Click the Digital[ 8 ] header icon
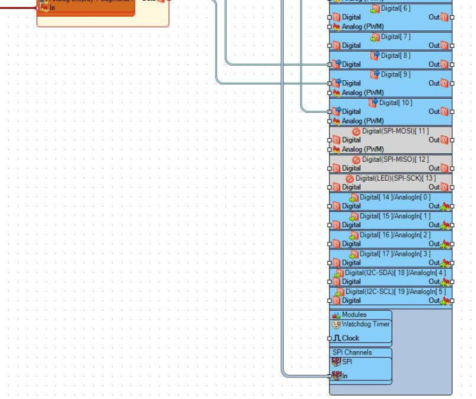Image resolution: width=476 pixels, height=399 pixels. point(375,57)
